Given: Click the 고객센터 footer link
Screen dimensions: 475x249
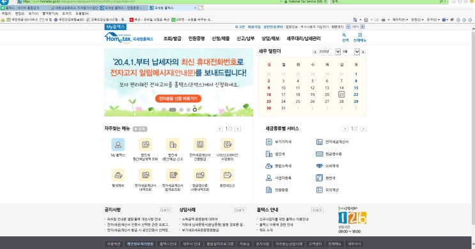Looking at the screenshot, I should pos(315,244).
